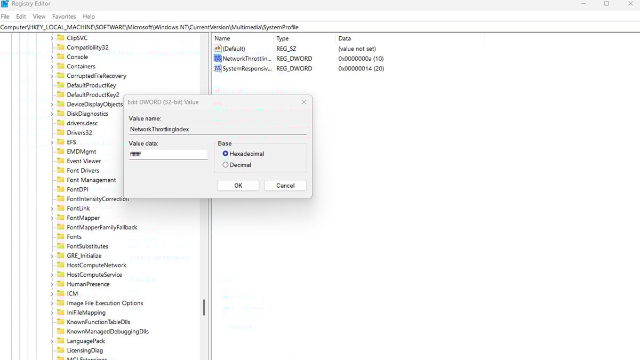This screenshot has width=640, height=360.
Task: Click the key tree vertical scrollbar thumb
Action: pyautogui.click(x=204, y=308)
